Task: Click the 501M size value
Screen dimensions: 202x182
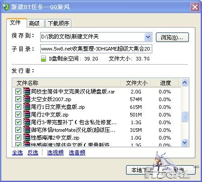Action: (136, 115)
